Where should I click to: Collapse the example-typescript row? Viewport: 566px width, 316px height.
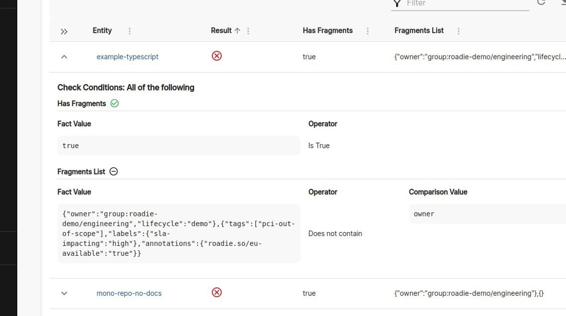point(64,57)
